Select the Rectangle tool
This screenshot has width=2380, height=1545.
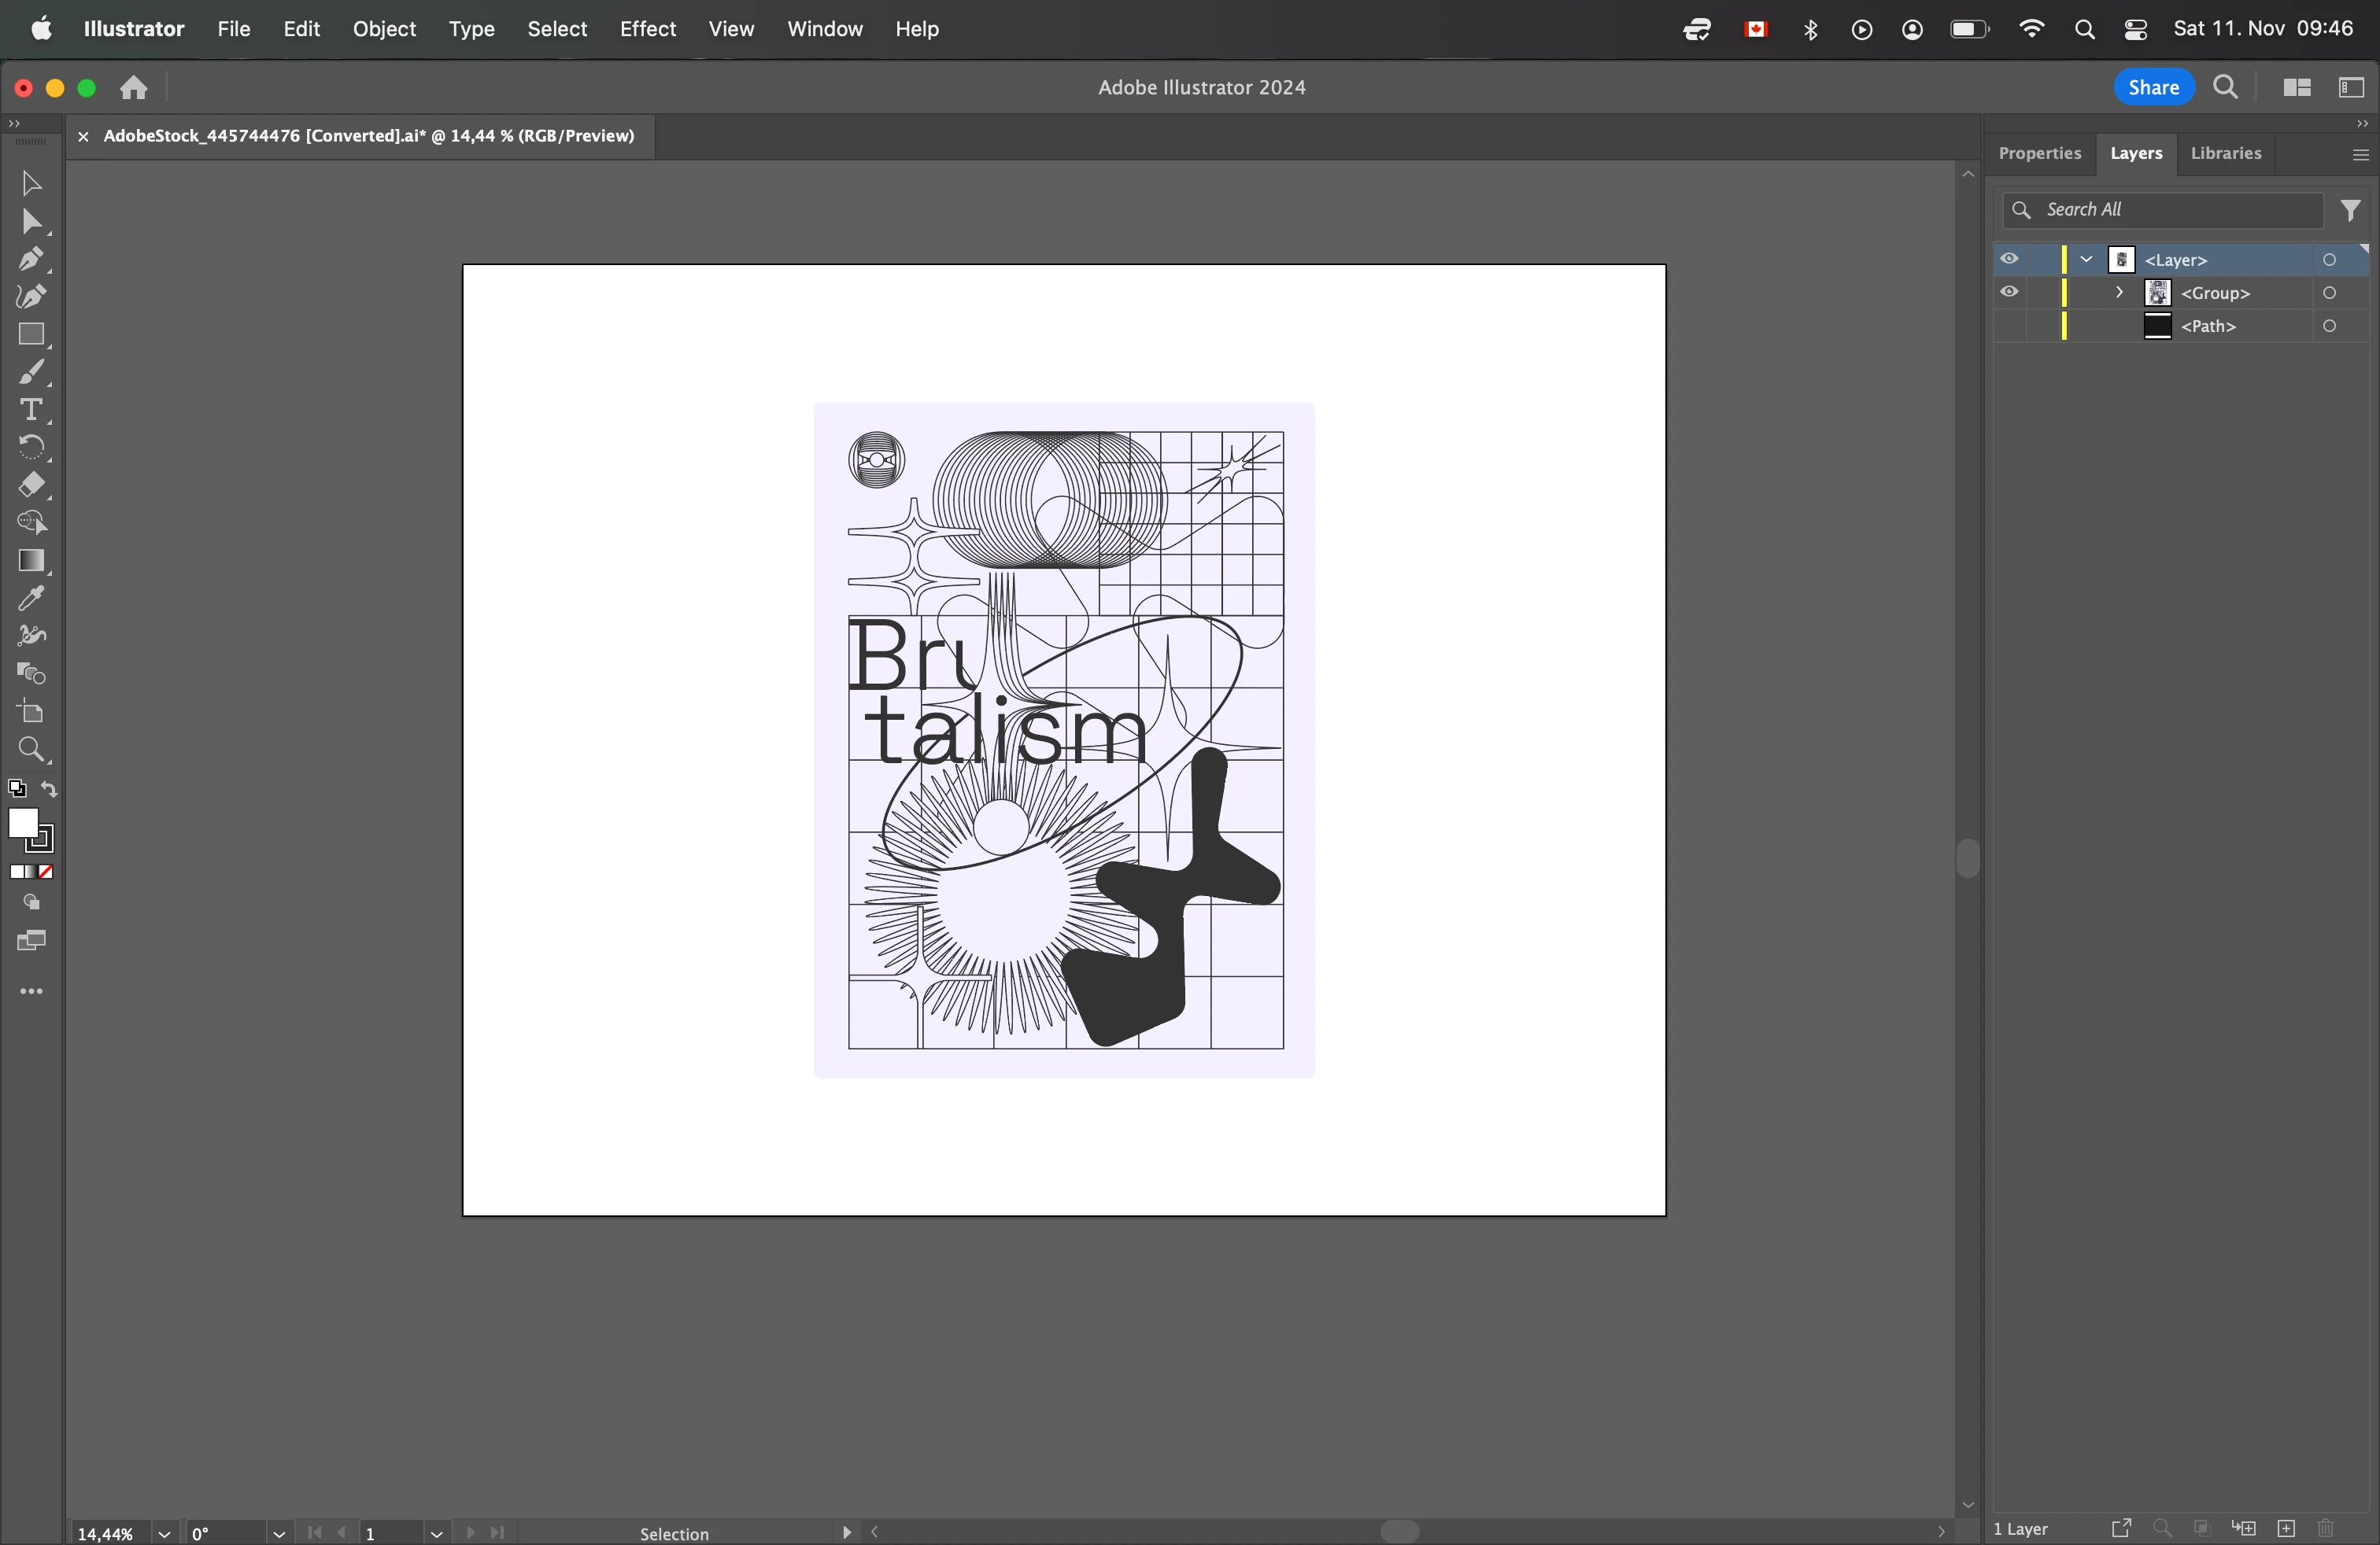[31, 335]
